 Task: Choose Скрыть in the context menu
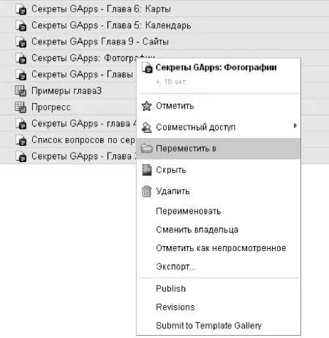tap(219, 170)
